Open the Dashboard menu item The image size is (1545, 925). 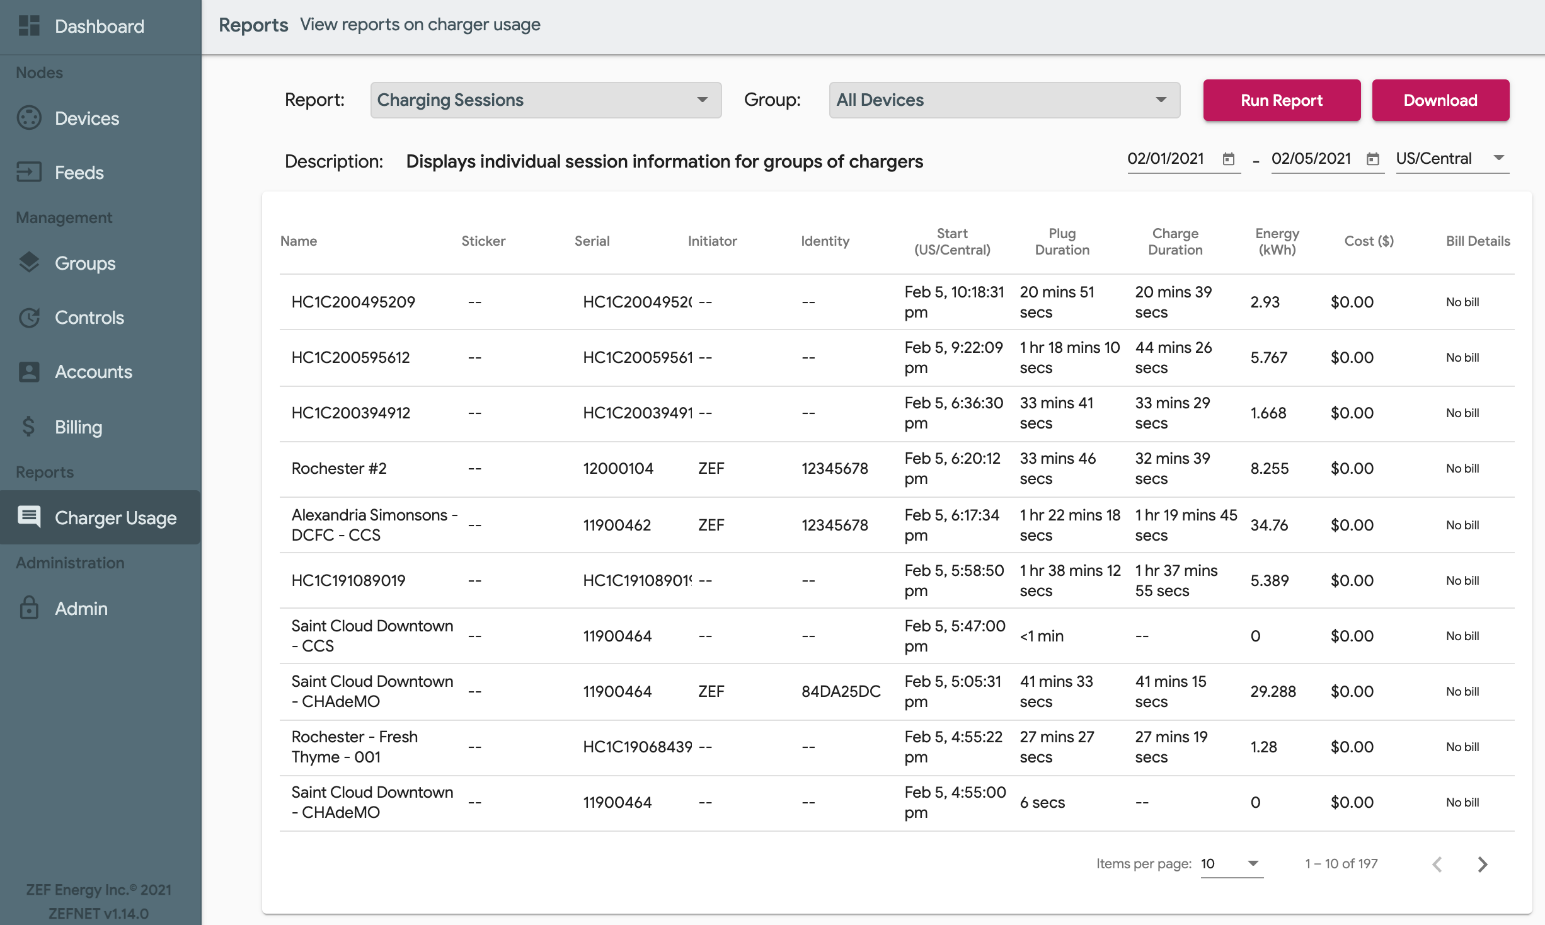pyautogui.click(x=100, y=26)
